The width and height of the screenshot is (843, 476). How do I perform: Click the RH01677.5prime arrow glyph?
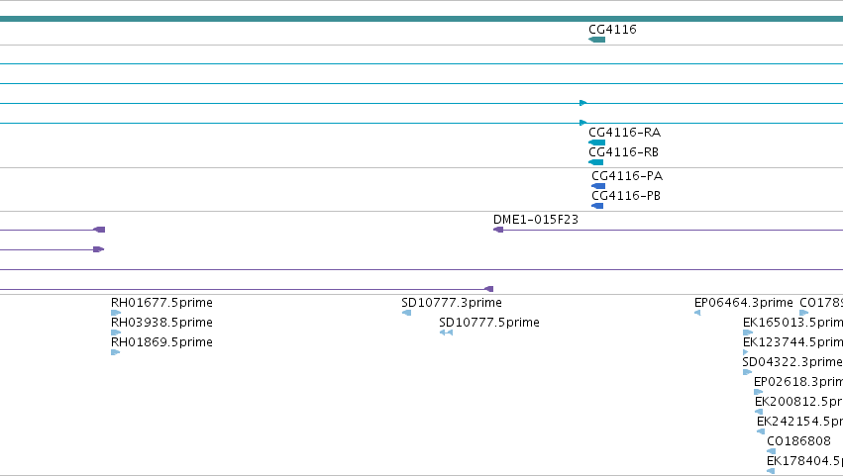[116, 313]
